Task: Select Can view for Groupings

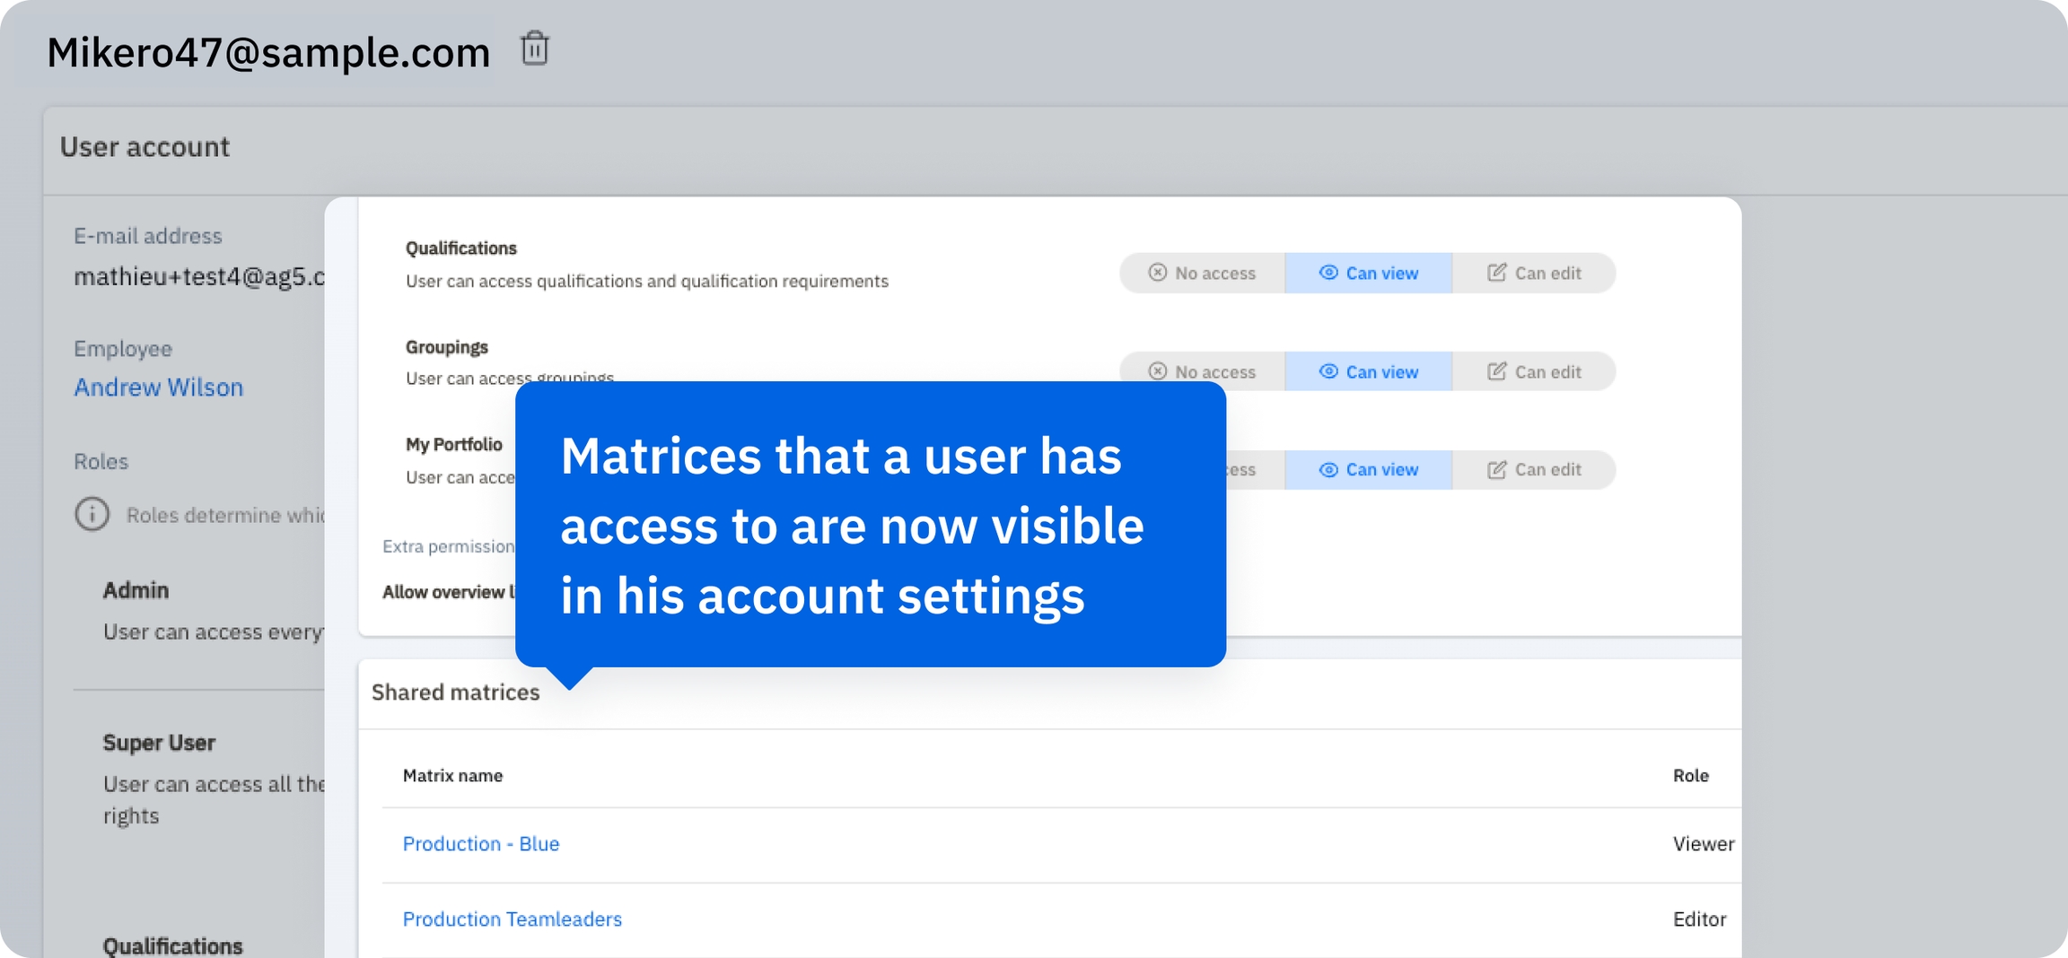Action: [x=1368, y=371]
